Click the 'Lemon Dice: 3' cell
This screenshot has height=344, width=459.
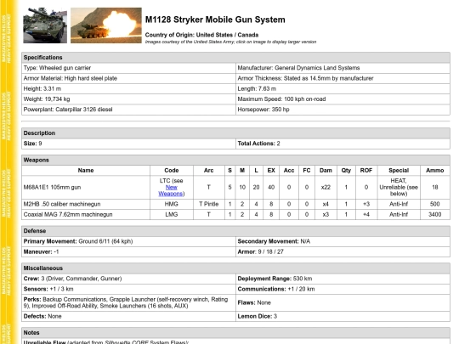[343, 317]
